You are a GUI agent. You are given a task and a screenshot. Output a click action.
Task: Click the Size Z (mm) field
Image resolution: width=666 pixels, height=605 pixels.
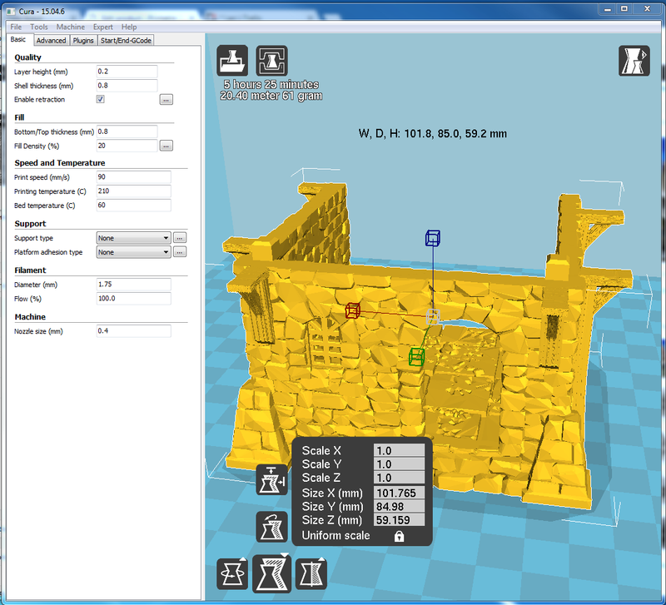tap(400, 520)
